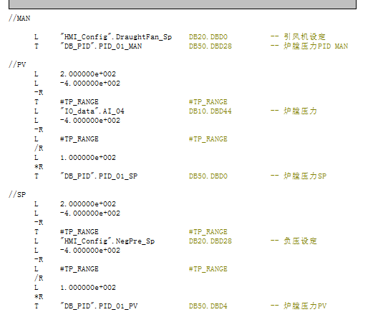Select the DB20.DBD28 address
The image size is (368, 327).
[210, 241]
